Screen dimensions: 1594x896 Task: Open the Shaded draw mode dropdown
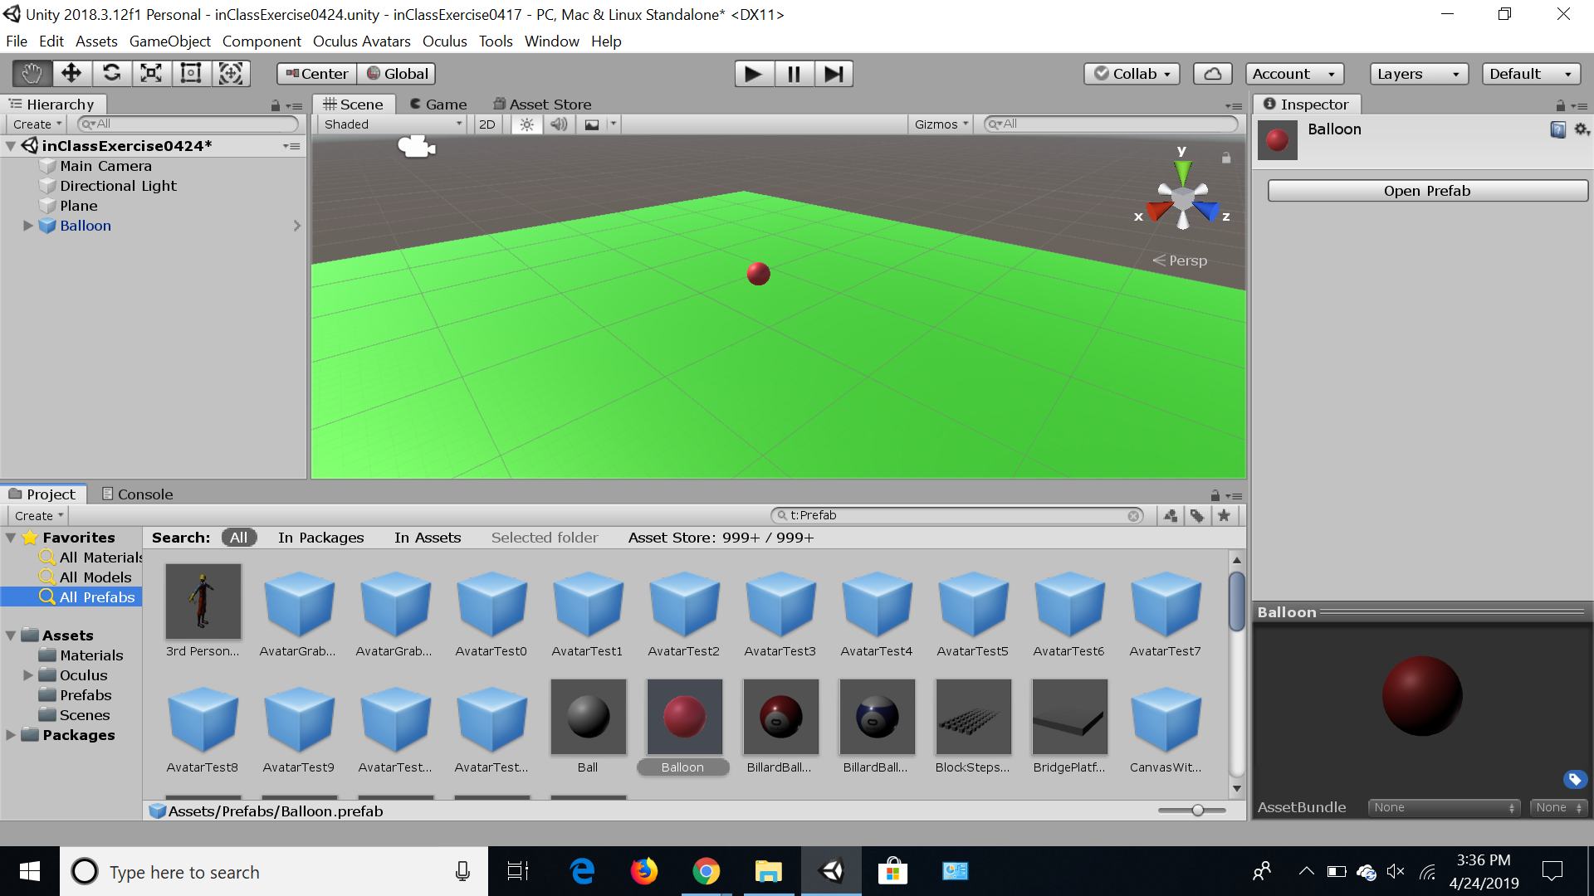tap(392, 124)
